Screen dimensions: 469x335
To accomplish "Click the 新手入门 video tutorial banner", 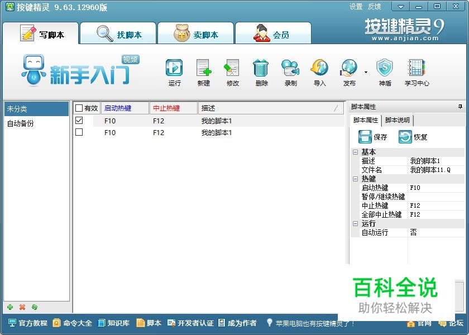I will click(x=81, y=70).
